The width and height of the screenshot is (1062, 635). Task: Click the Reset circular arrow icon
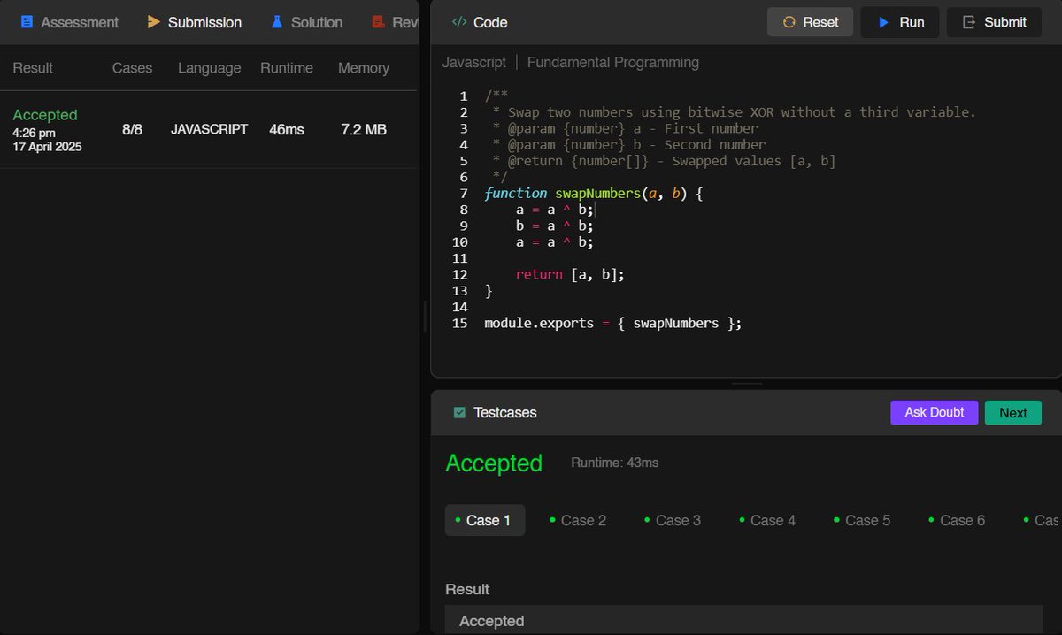coord(789,22)
